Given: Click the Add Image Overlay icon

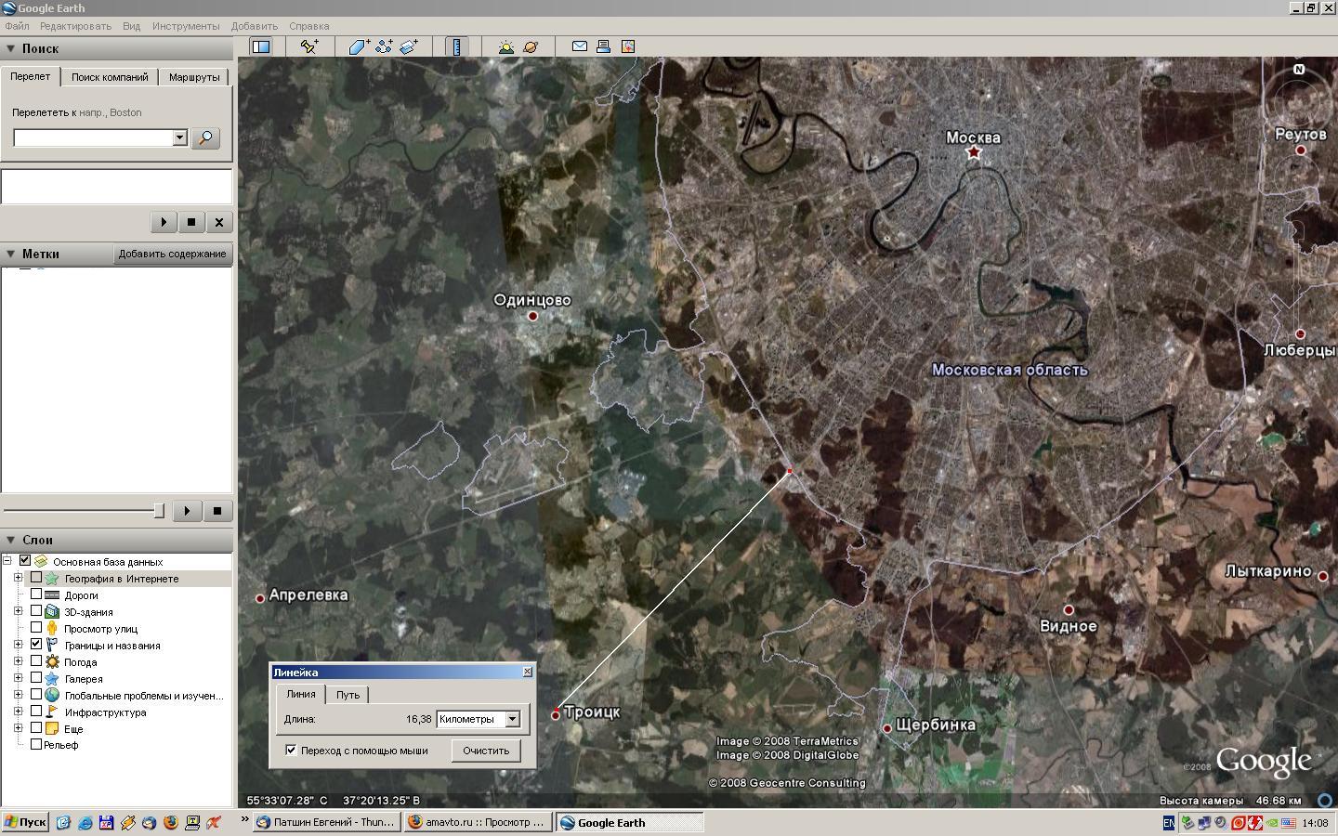Looking at the screenshot, I should pyautogui.click(x=409, y=46).
